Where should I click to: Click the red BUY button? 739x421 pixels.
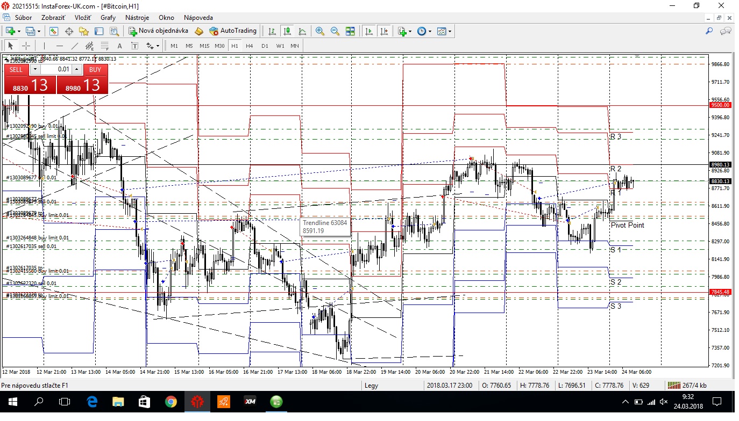pyautogui.click(x=95, y=69)
